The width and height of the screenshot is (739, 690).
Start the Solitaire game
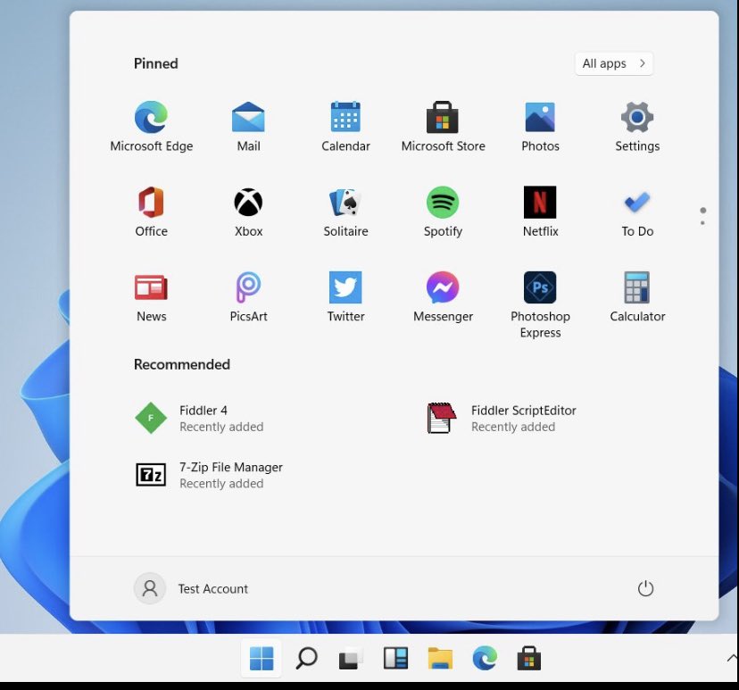coord(345,212)
